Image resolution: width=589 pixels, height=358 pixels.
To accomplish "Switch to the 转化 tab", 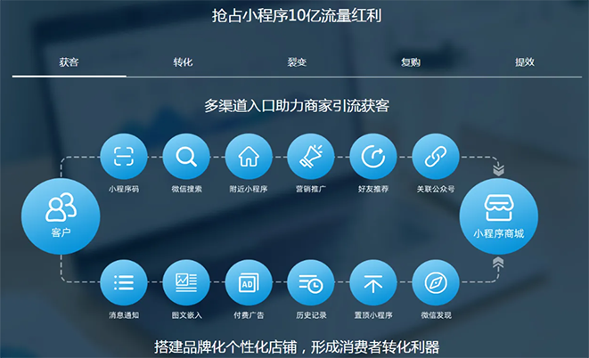I will (x=183, y=62).
